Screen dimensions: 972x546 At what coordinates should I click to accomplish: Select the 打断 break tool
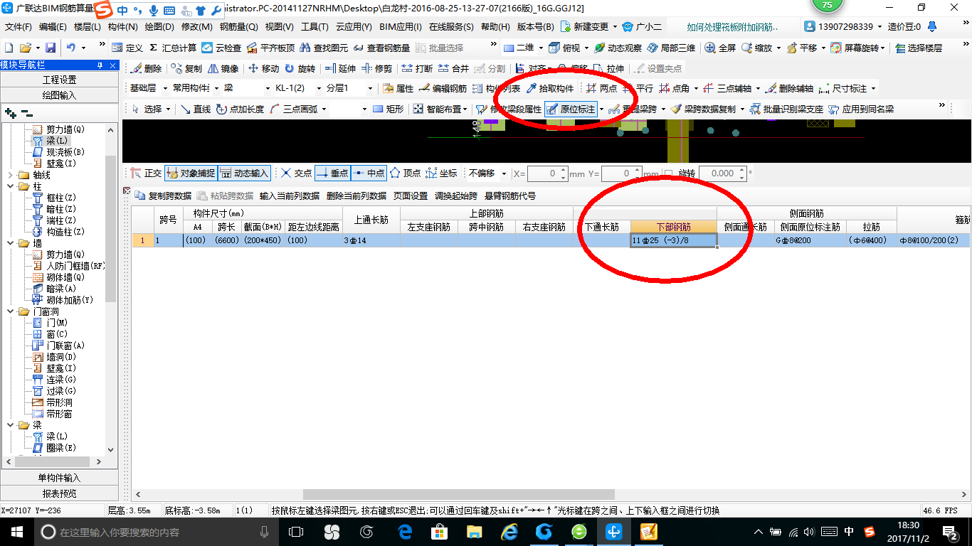417,69
